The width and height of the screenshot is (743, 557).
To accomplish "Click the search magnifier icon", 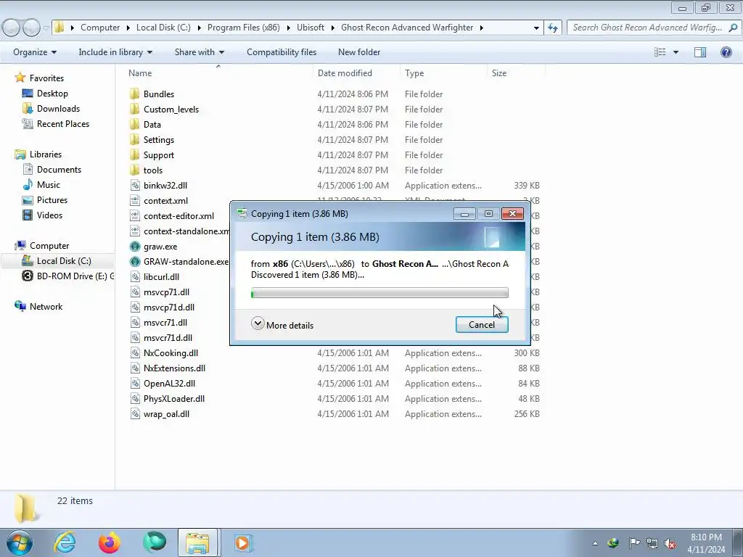I will 733,28.
